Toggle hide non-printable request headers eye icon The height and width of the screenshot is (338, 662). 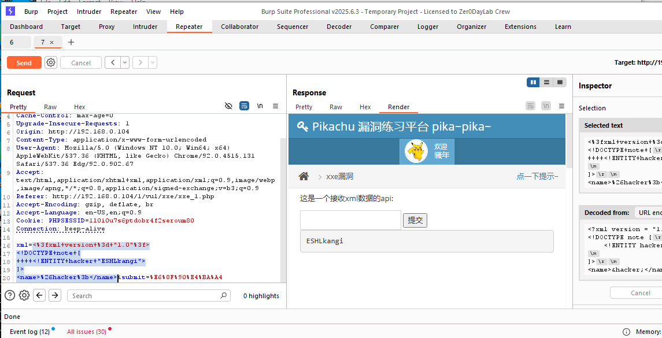[x=228, y=106]
